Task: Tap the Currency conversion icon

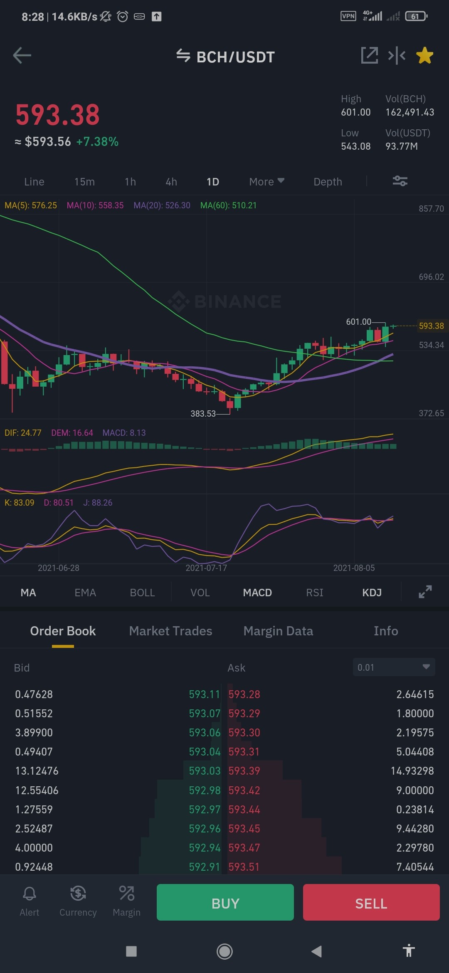Action: 78,901
